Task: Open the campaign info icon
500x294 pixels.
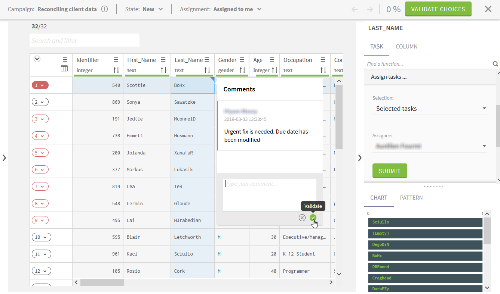Action: coord(105,9)
